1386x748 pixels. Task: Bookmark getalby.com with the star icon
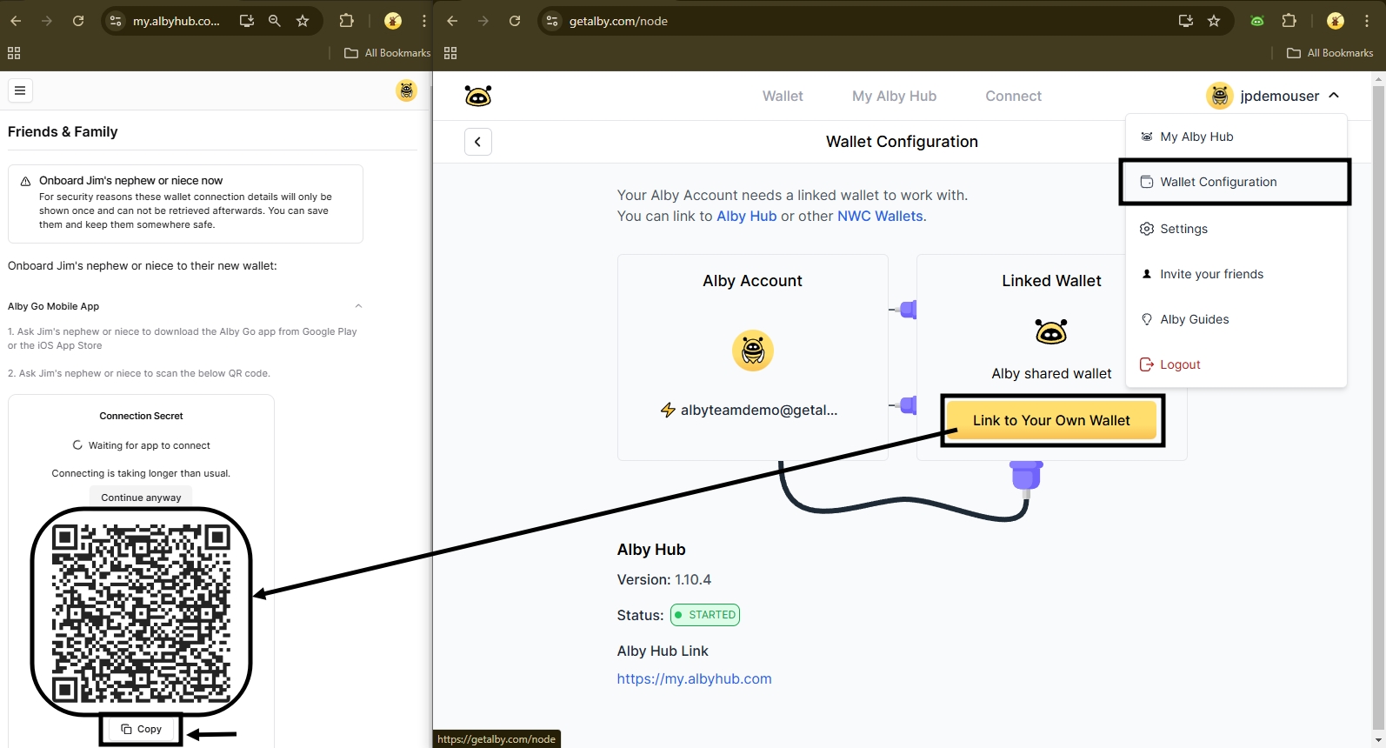click(1214, 21)
